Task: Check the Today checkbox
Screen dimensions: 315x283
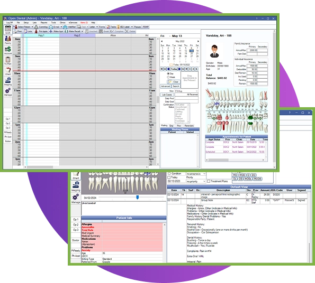Action: [169, 177]
